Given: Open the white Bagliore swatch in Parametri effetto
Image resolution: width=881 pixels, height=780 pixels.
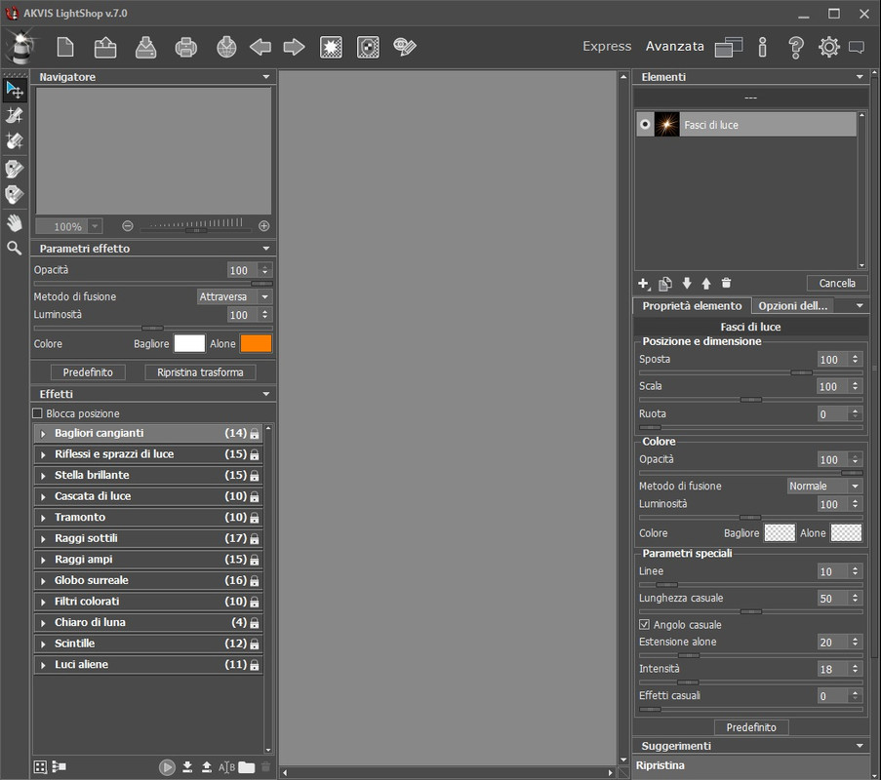Looking at the screenshot, I should coord(189,343).
